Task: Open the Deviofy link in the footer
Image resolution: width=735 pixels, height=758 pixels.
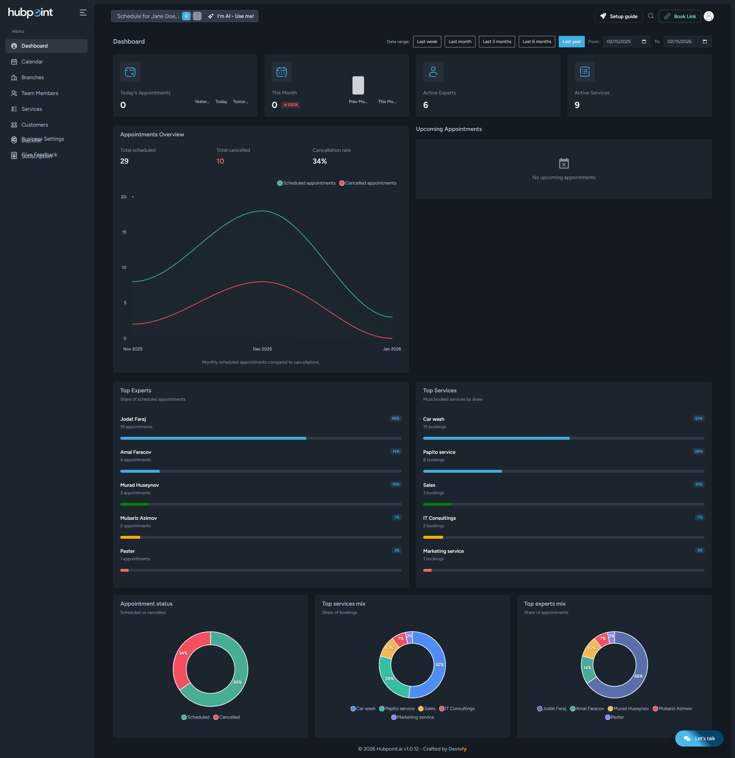Action: [x=458, y=749]
